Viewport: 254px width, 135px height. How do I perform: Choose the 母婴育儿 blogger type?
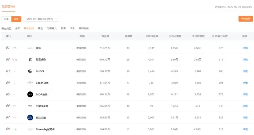click(x=52, y=28)
